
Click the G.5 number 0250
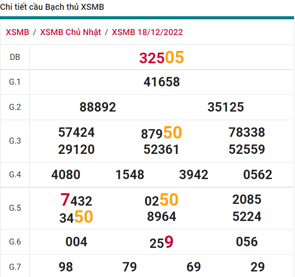161,200
